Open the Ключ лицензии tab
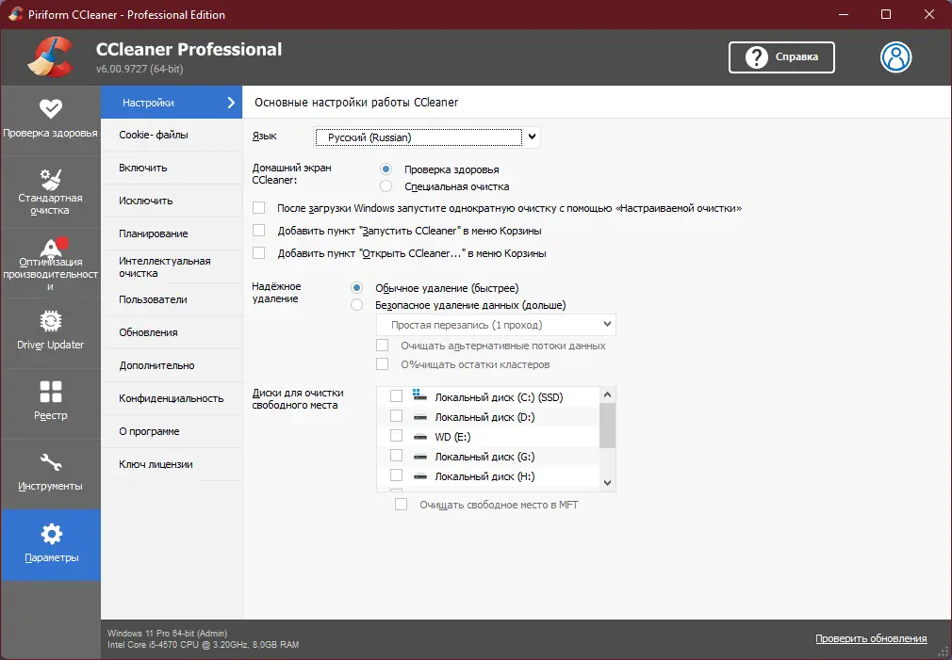This screenshot has height=660, width=952. pyautogui.click(x=172, y=464)
